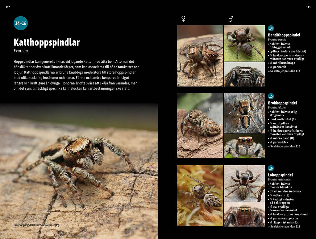This screenshot has width=316, height=239.
Task: Click 'Evarcha laetabunda' scientific name
Action: click(279, 179)
